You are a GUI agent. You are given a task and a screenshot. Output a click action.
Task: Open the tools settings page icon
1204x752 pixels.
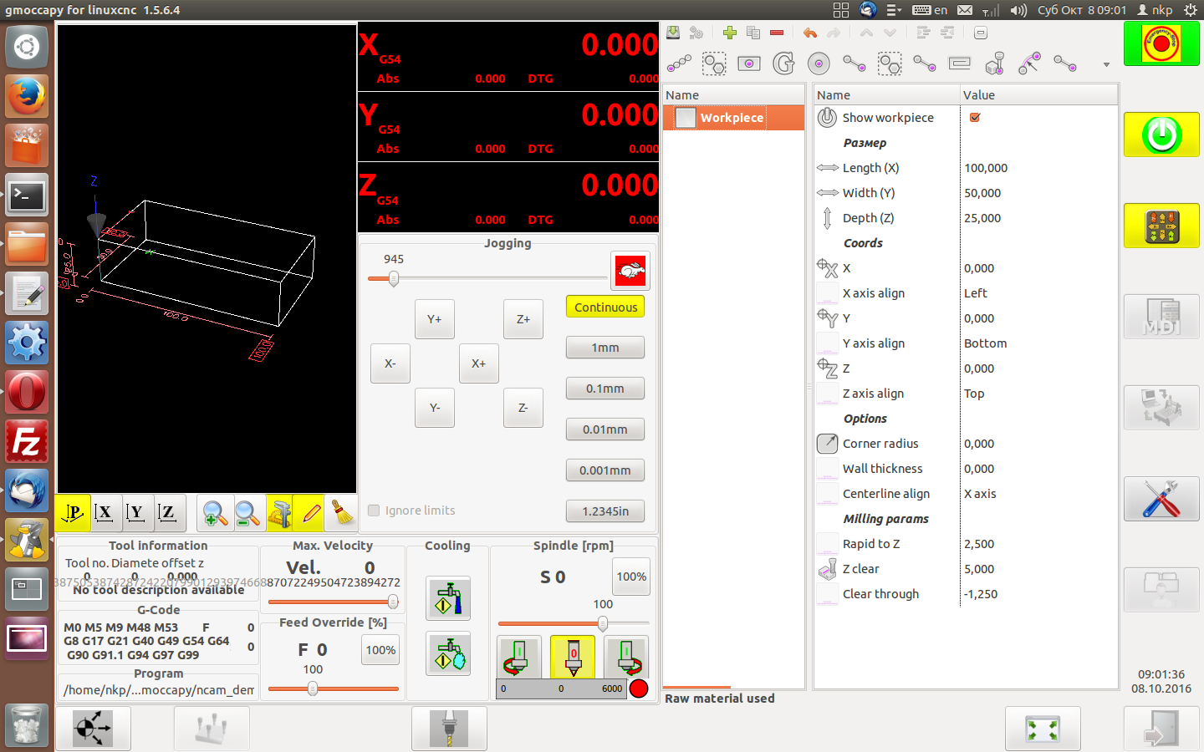(x=1161, y=500)
